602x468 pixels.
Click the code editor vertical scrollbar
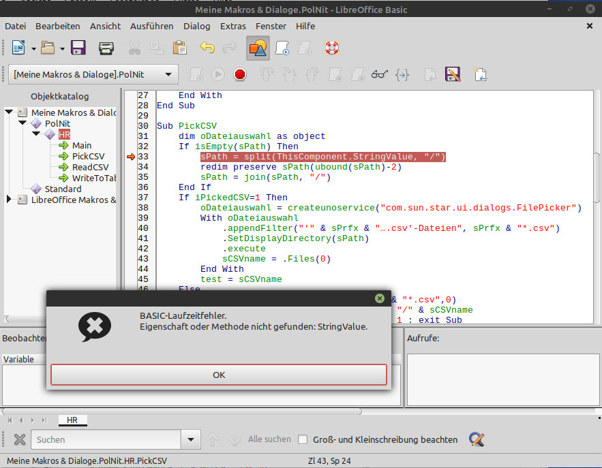coord(597,177)
